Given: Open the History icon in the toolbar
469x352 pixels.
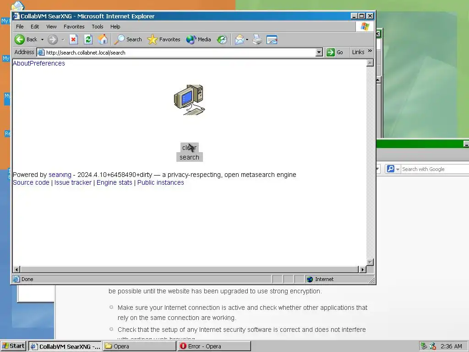Looking at the screenshot, I should tap(222, 39).
